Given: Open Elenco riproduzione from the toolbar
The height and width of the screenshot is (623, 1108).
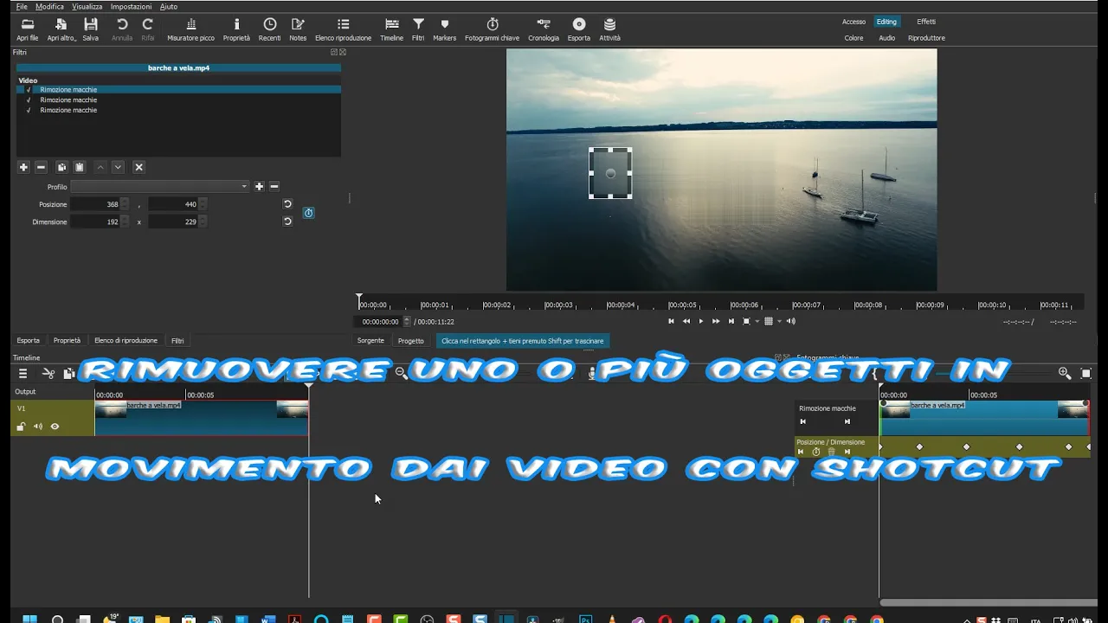Looking at the screenshot, I should click(x=343, y=29).
